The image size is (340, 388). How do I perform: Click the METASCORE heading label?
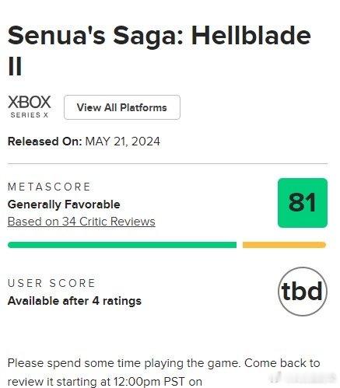coord(49,187)
